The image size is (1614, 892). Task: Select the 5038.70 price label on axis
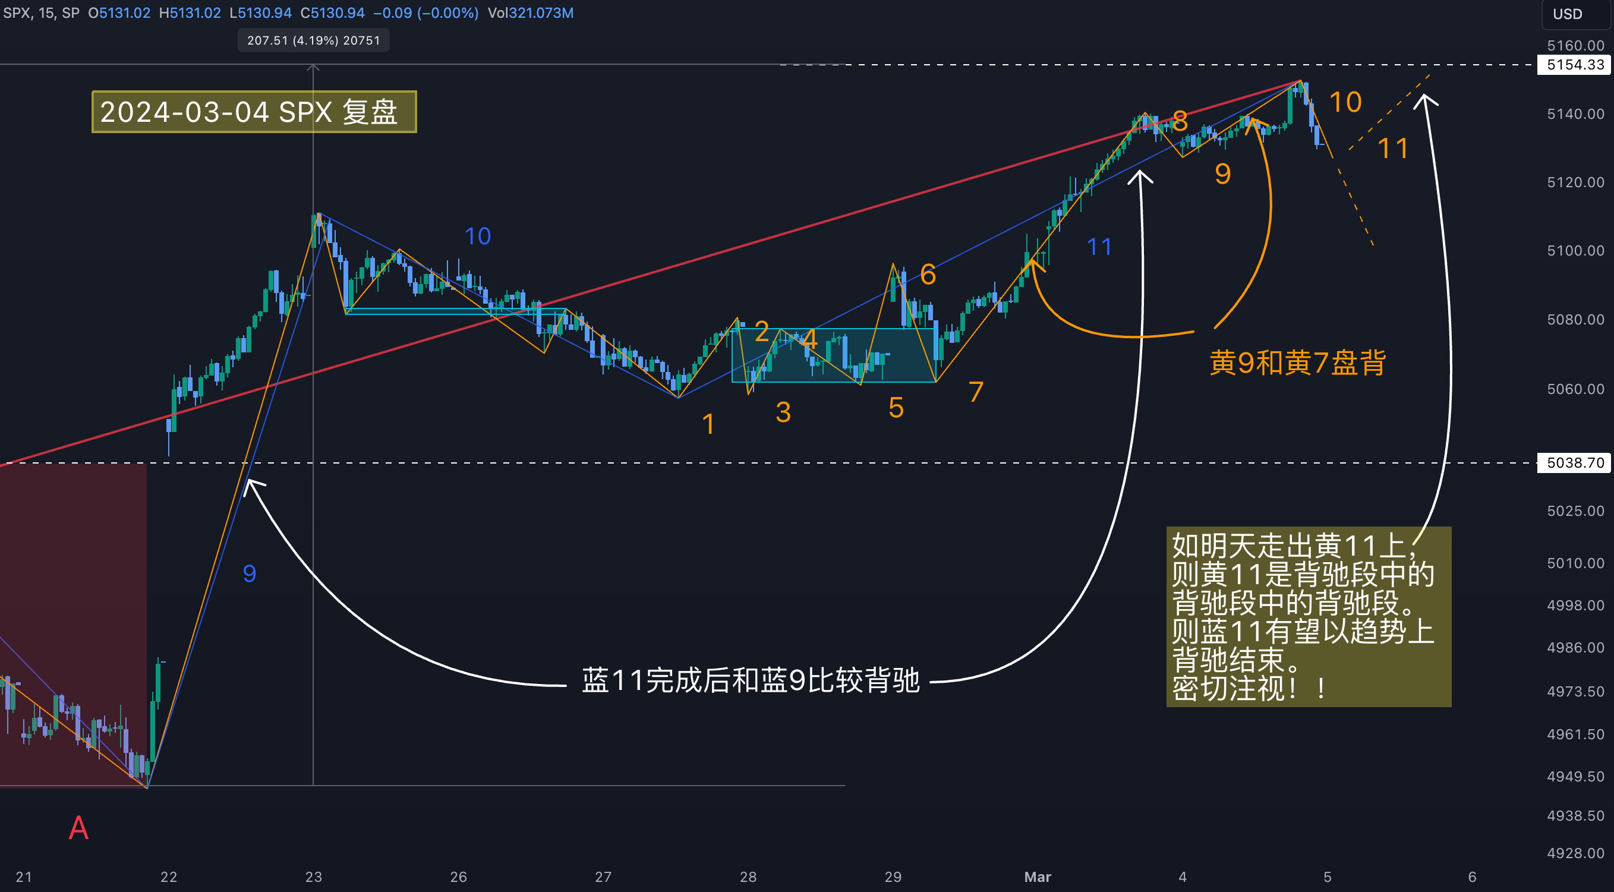click(x=1575, y=463)
